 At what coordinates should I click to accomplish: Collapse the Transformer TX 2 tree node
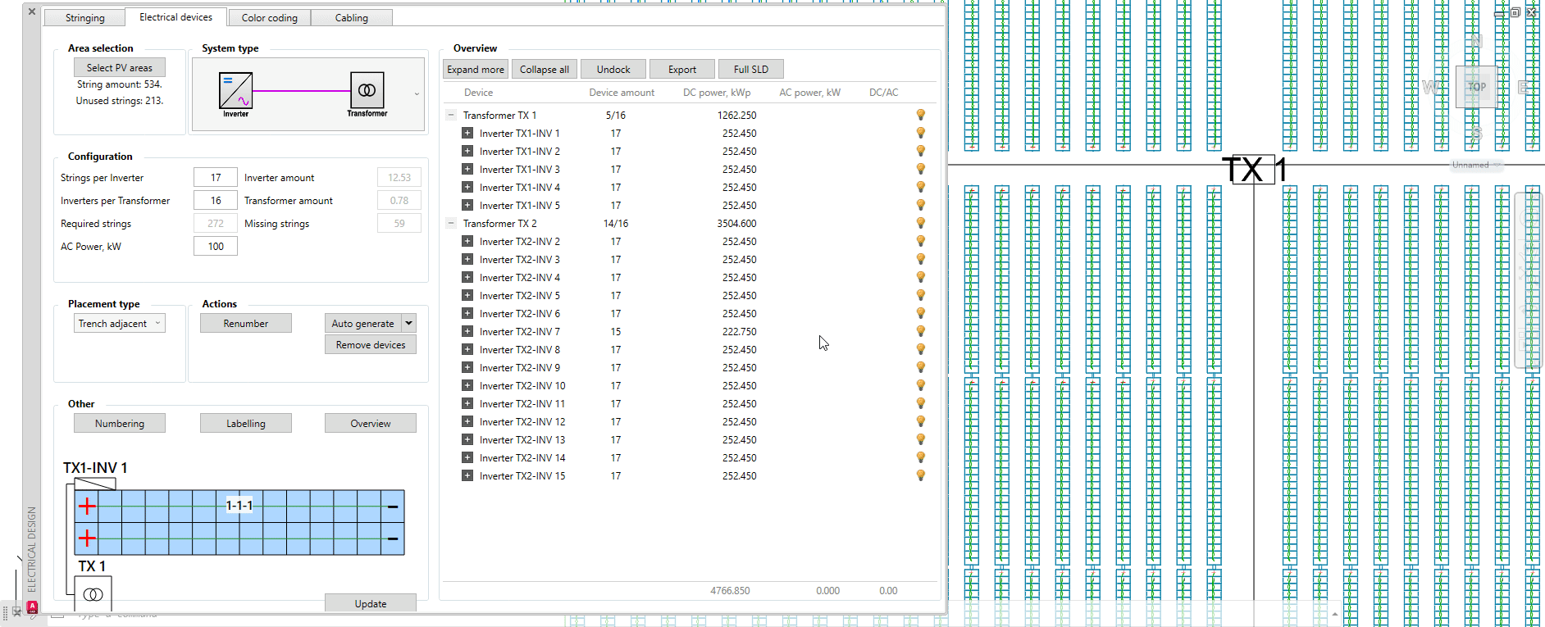coord(450,224)
